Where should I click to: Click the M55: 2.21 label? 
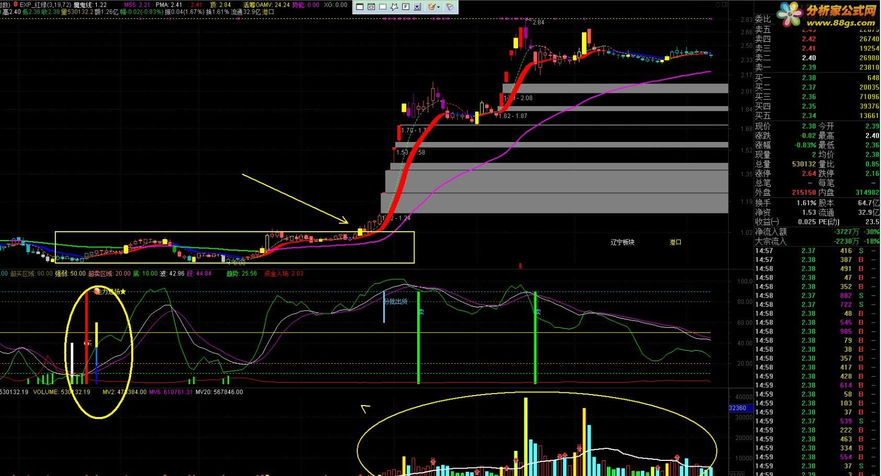click(x=137, y=5)
